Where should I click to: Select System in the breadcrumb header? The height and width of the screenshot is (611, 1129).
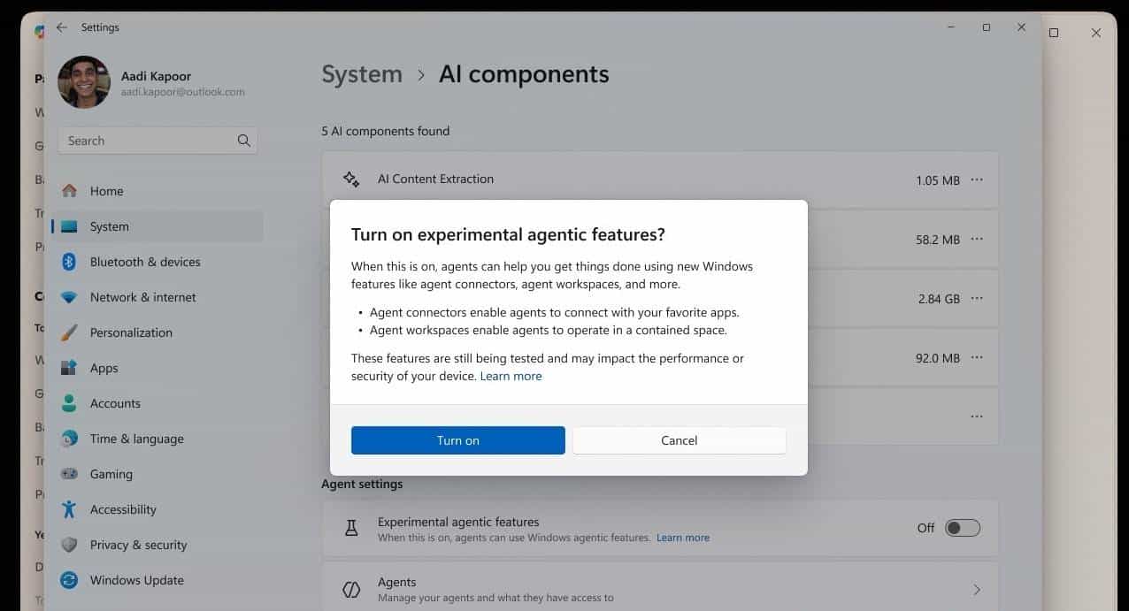(362, 74)
